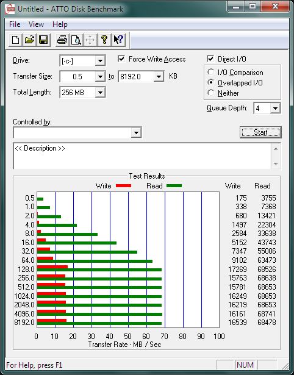Open the Total Length dropdown
Viewport: 294px width, 375px height.
click(100, 92)
